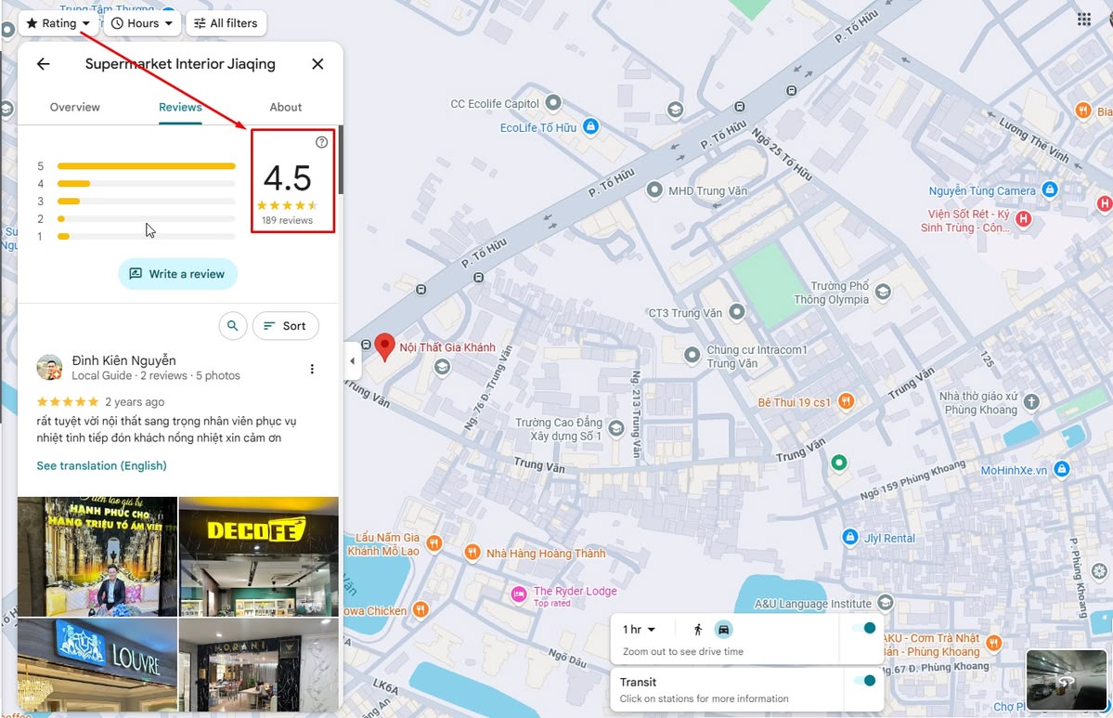Open See translation (English) link
Screen dimensions: 1113x718
click(101, 464)
